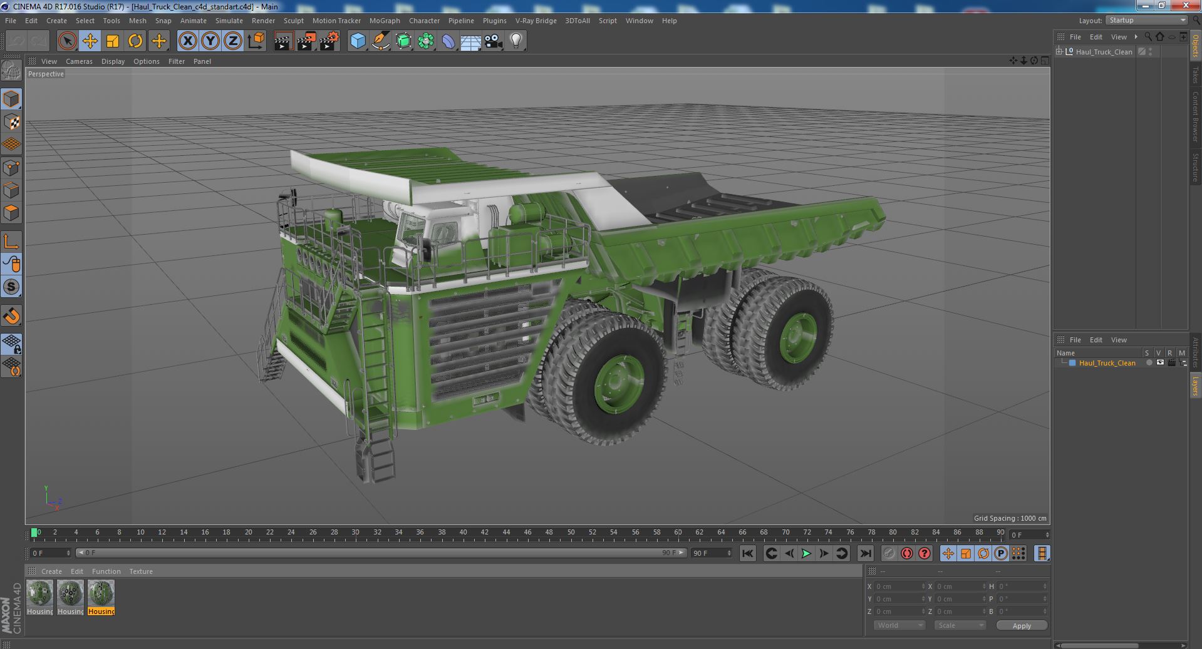
Task: Activate the Rotate tool
Action: pyautogui.click(x=135, y=41)
